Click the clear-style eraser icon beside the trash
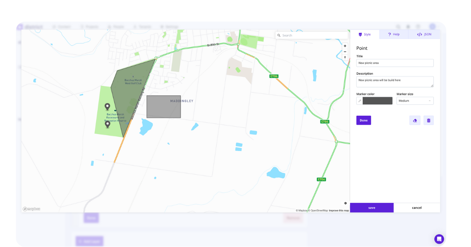Image resolution: width=471 pixels, height=247 pixels. click(x=414, y=120)
